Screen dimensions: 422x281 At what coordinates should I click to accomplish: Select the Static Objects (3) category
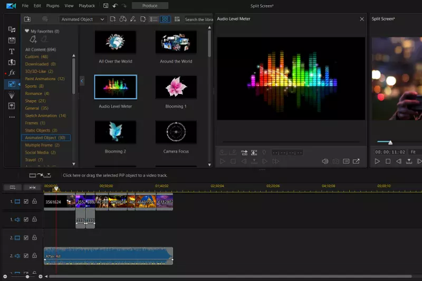41,130
